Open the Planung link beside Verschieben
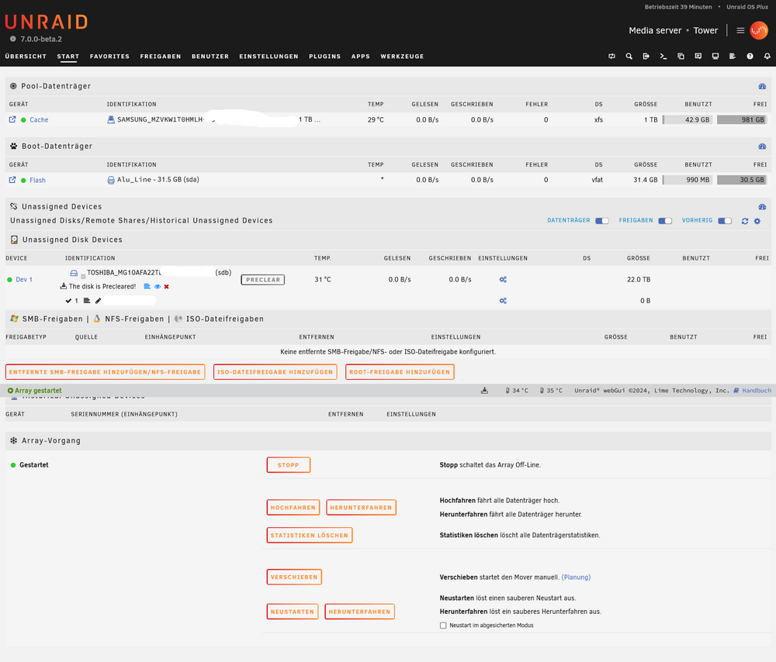776x662 pixels. click(576, 578)
